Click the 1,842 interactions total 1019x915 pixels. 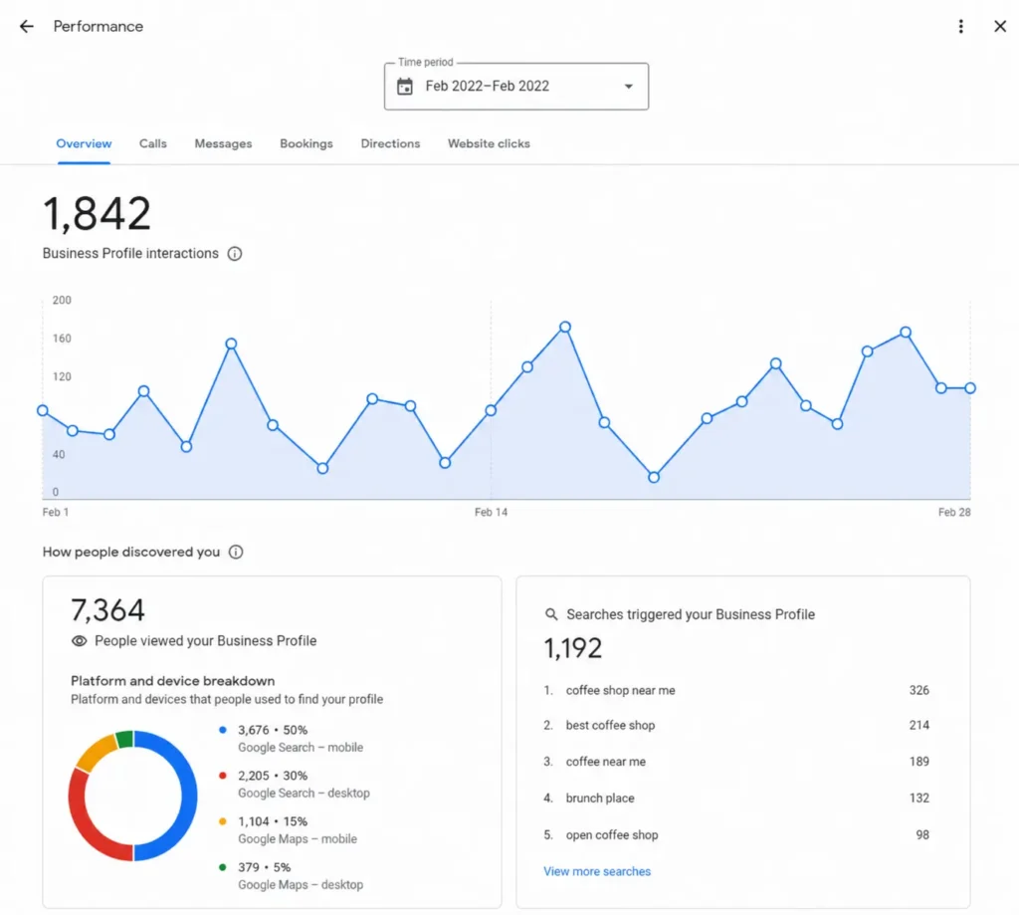point(97,214)
